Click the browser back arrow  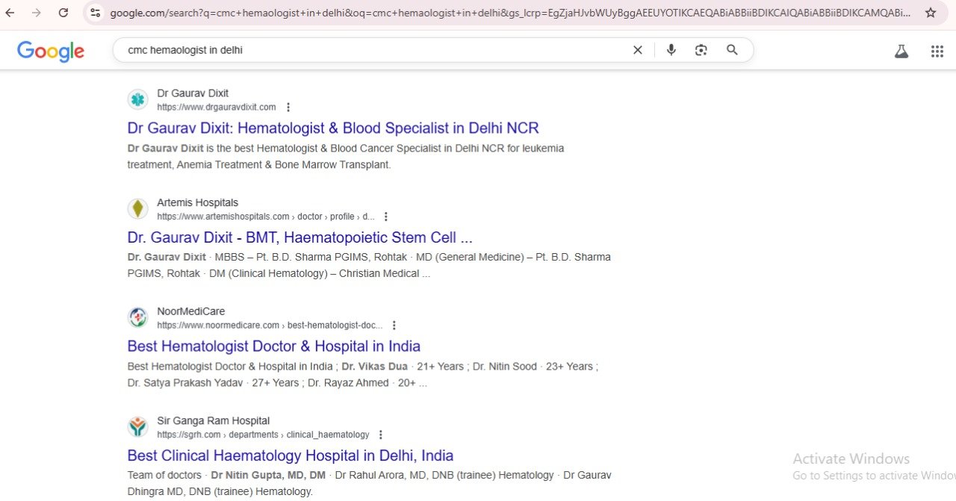pos(10,13)
